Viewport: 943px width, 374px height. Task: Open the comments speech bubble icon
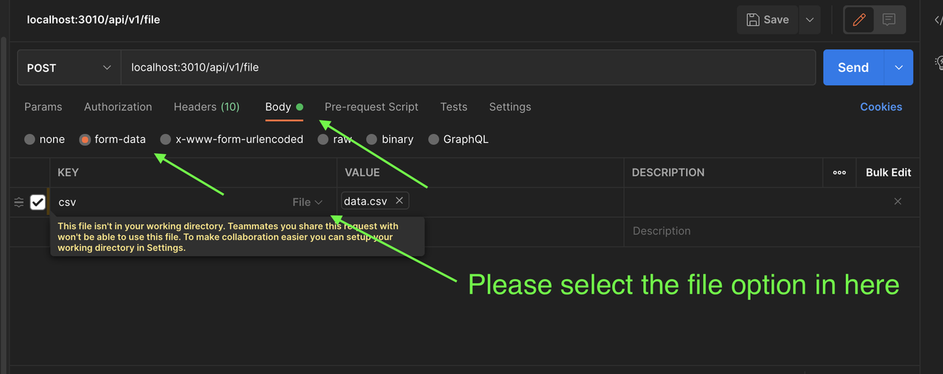[889, 20]
